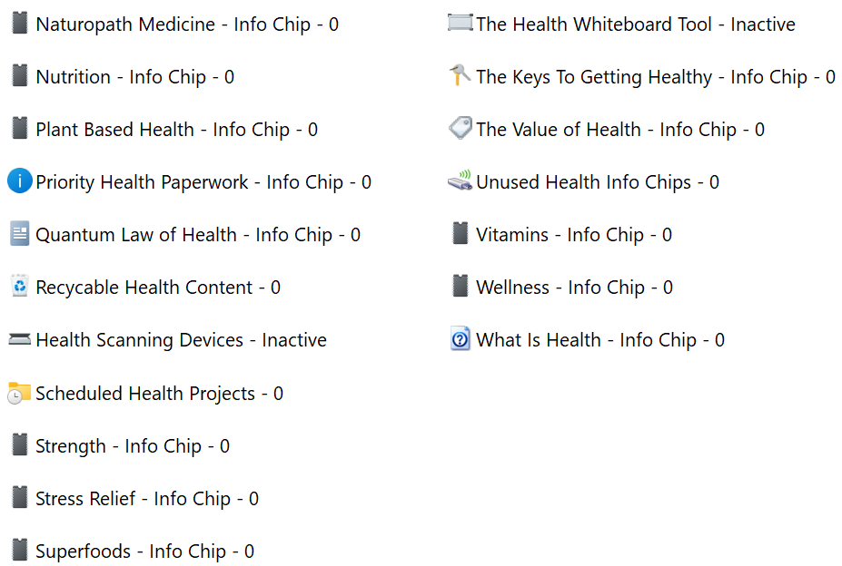Click the blue info icon beside Priority Health Paperwork
The width and height of the screenshot is (842, 566).
click(19, 181)
